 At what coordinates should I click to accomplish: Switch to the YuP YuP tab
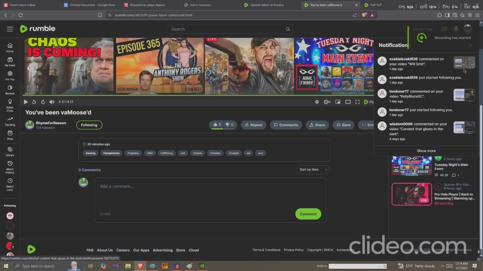(x=376, y=5)
